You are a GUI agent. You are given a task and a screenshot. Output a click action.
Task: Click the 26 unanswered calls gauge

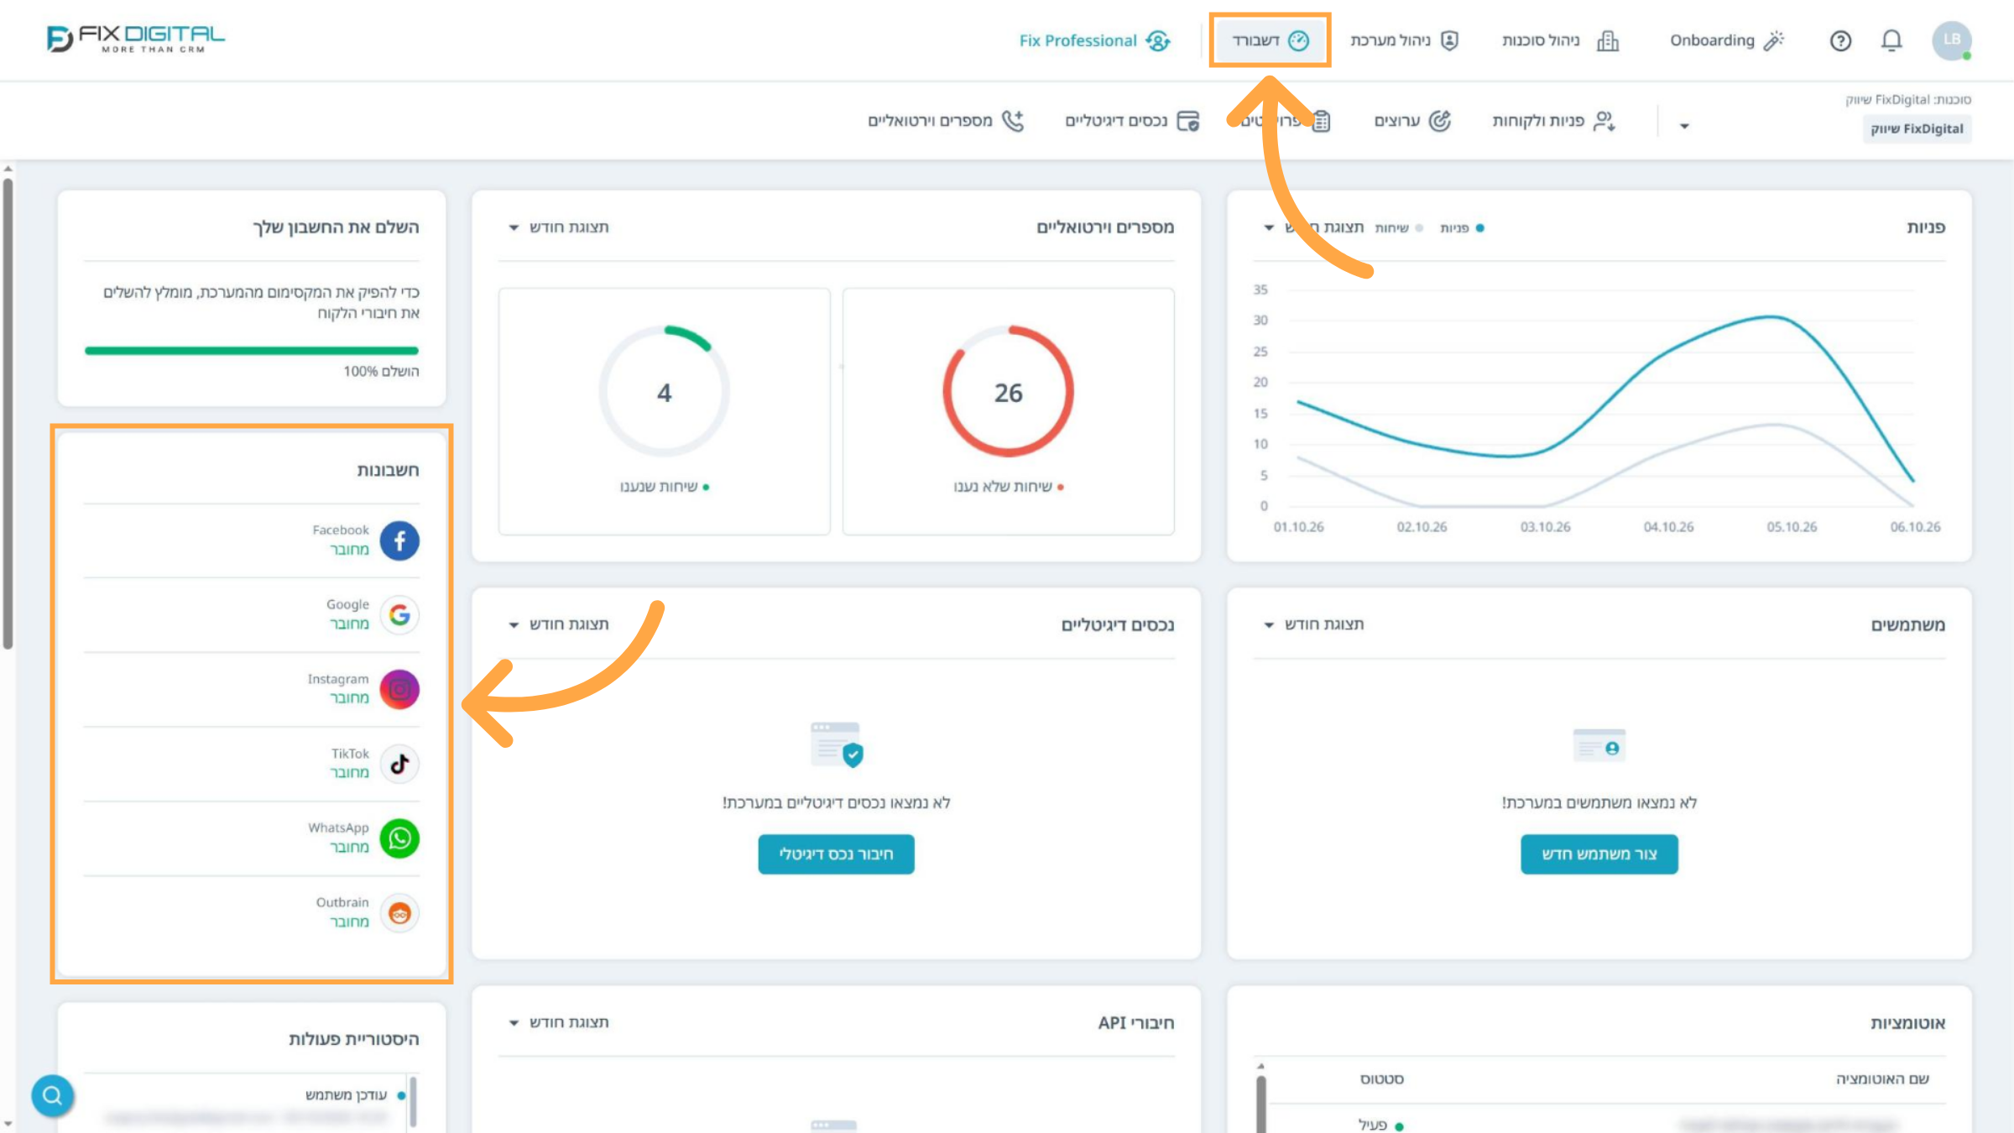(1008, 391)
